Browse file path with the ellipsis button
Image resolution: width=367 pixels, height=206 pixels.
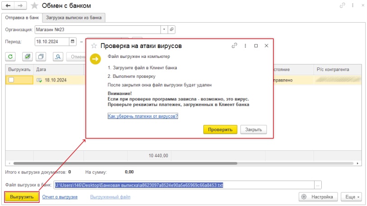pos(318,185)
